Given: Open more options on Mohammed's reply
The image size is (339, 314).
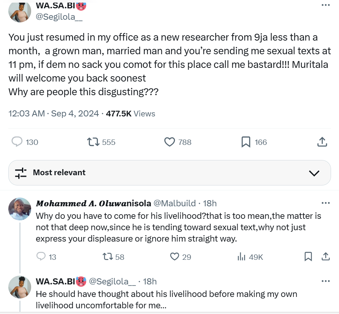Looking at the screenshot, I should point(325,203).
